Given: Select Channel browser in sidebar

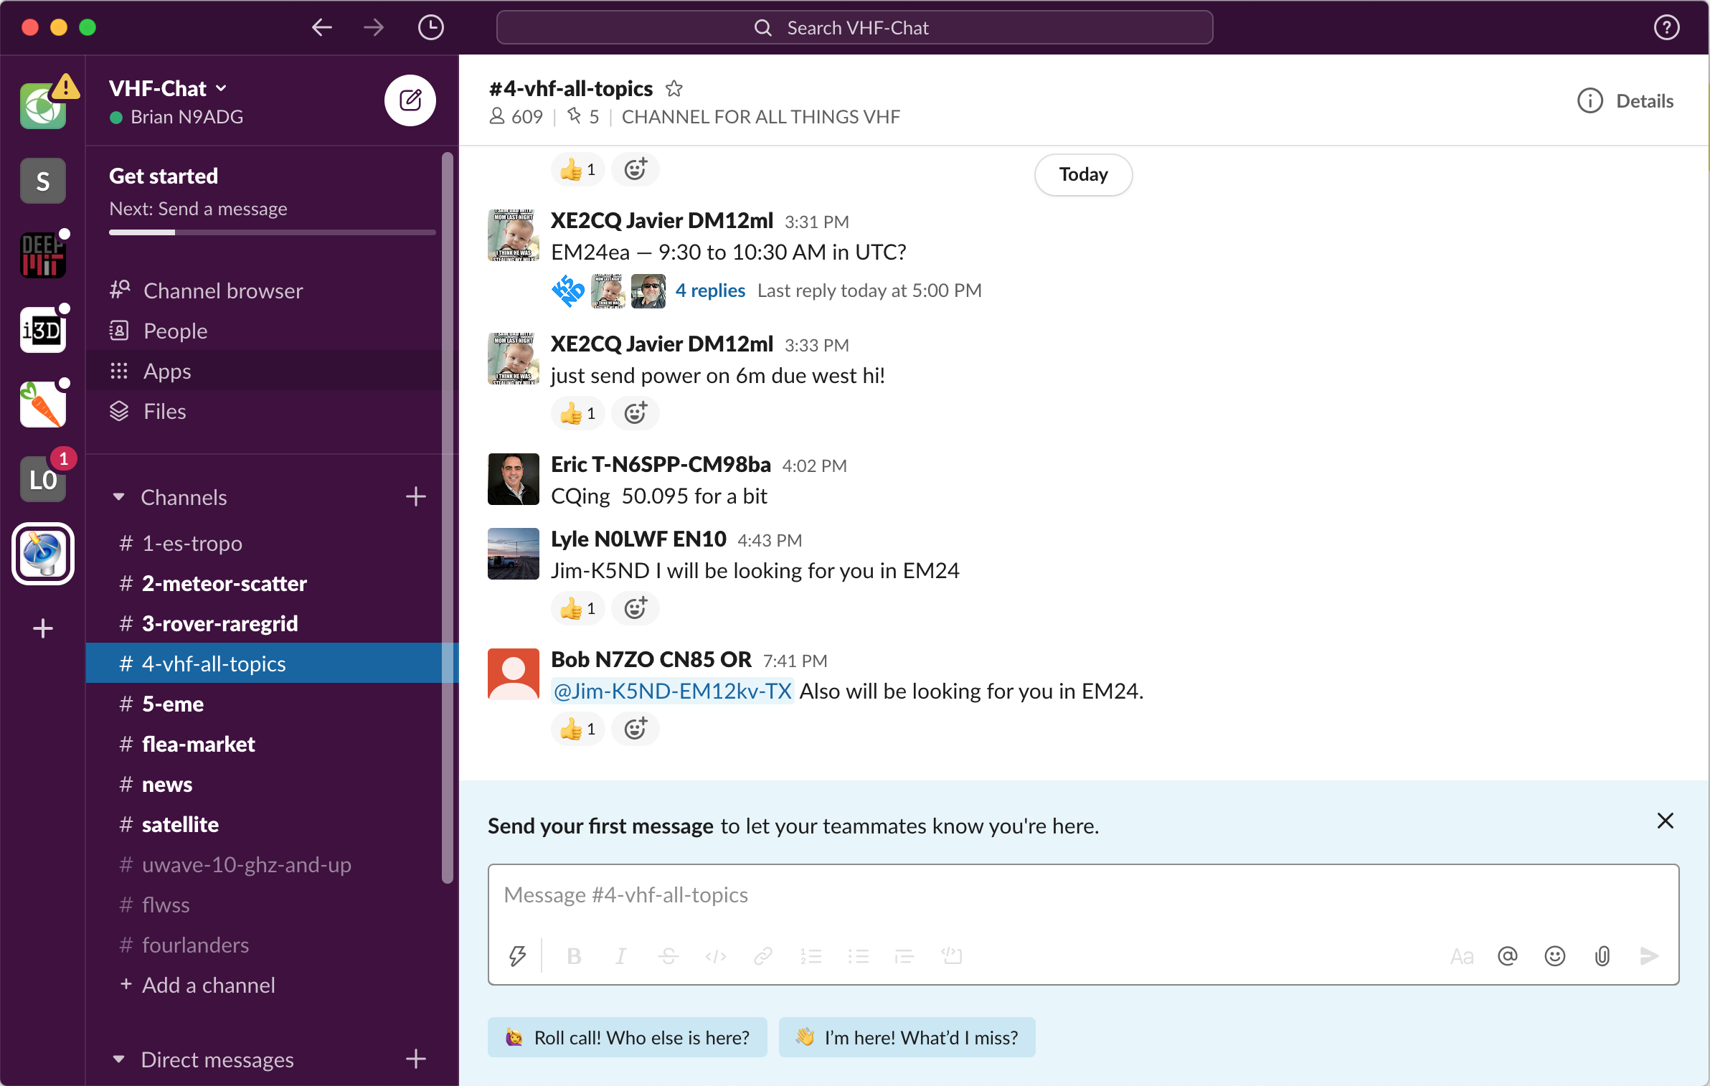Looking at the screenshot, I should point(222,291).
